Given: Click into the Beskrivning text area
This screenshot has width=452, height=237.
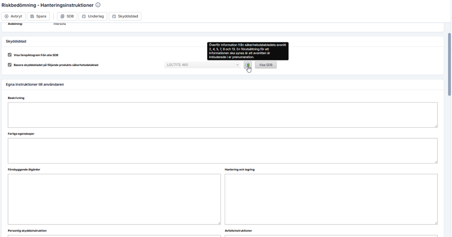Looking at the screenshot, I should pos(223,115).
